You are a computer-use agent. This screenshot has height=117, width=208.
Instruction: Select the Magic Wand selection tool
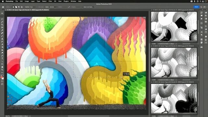(x=2, y=22)
